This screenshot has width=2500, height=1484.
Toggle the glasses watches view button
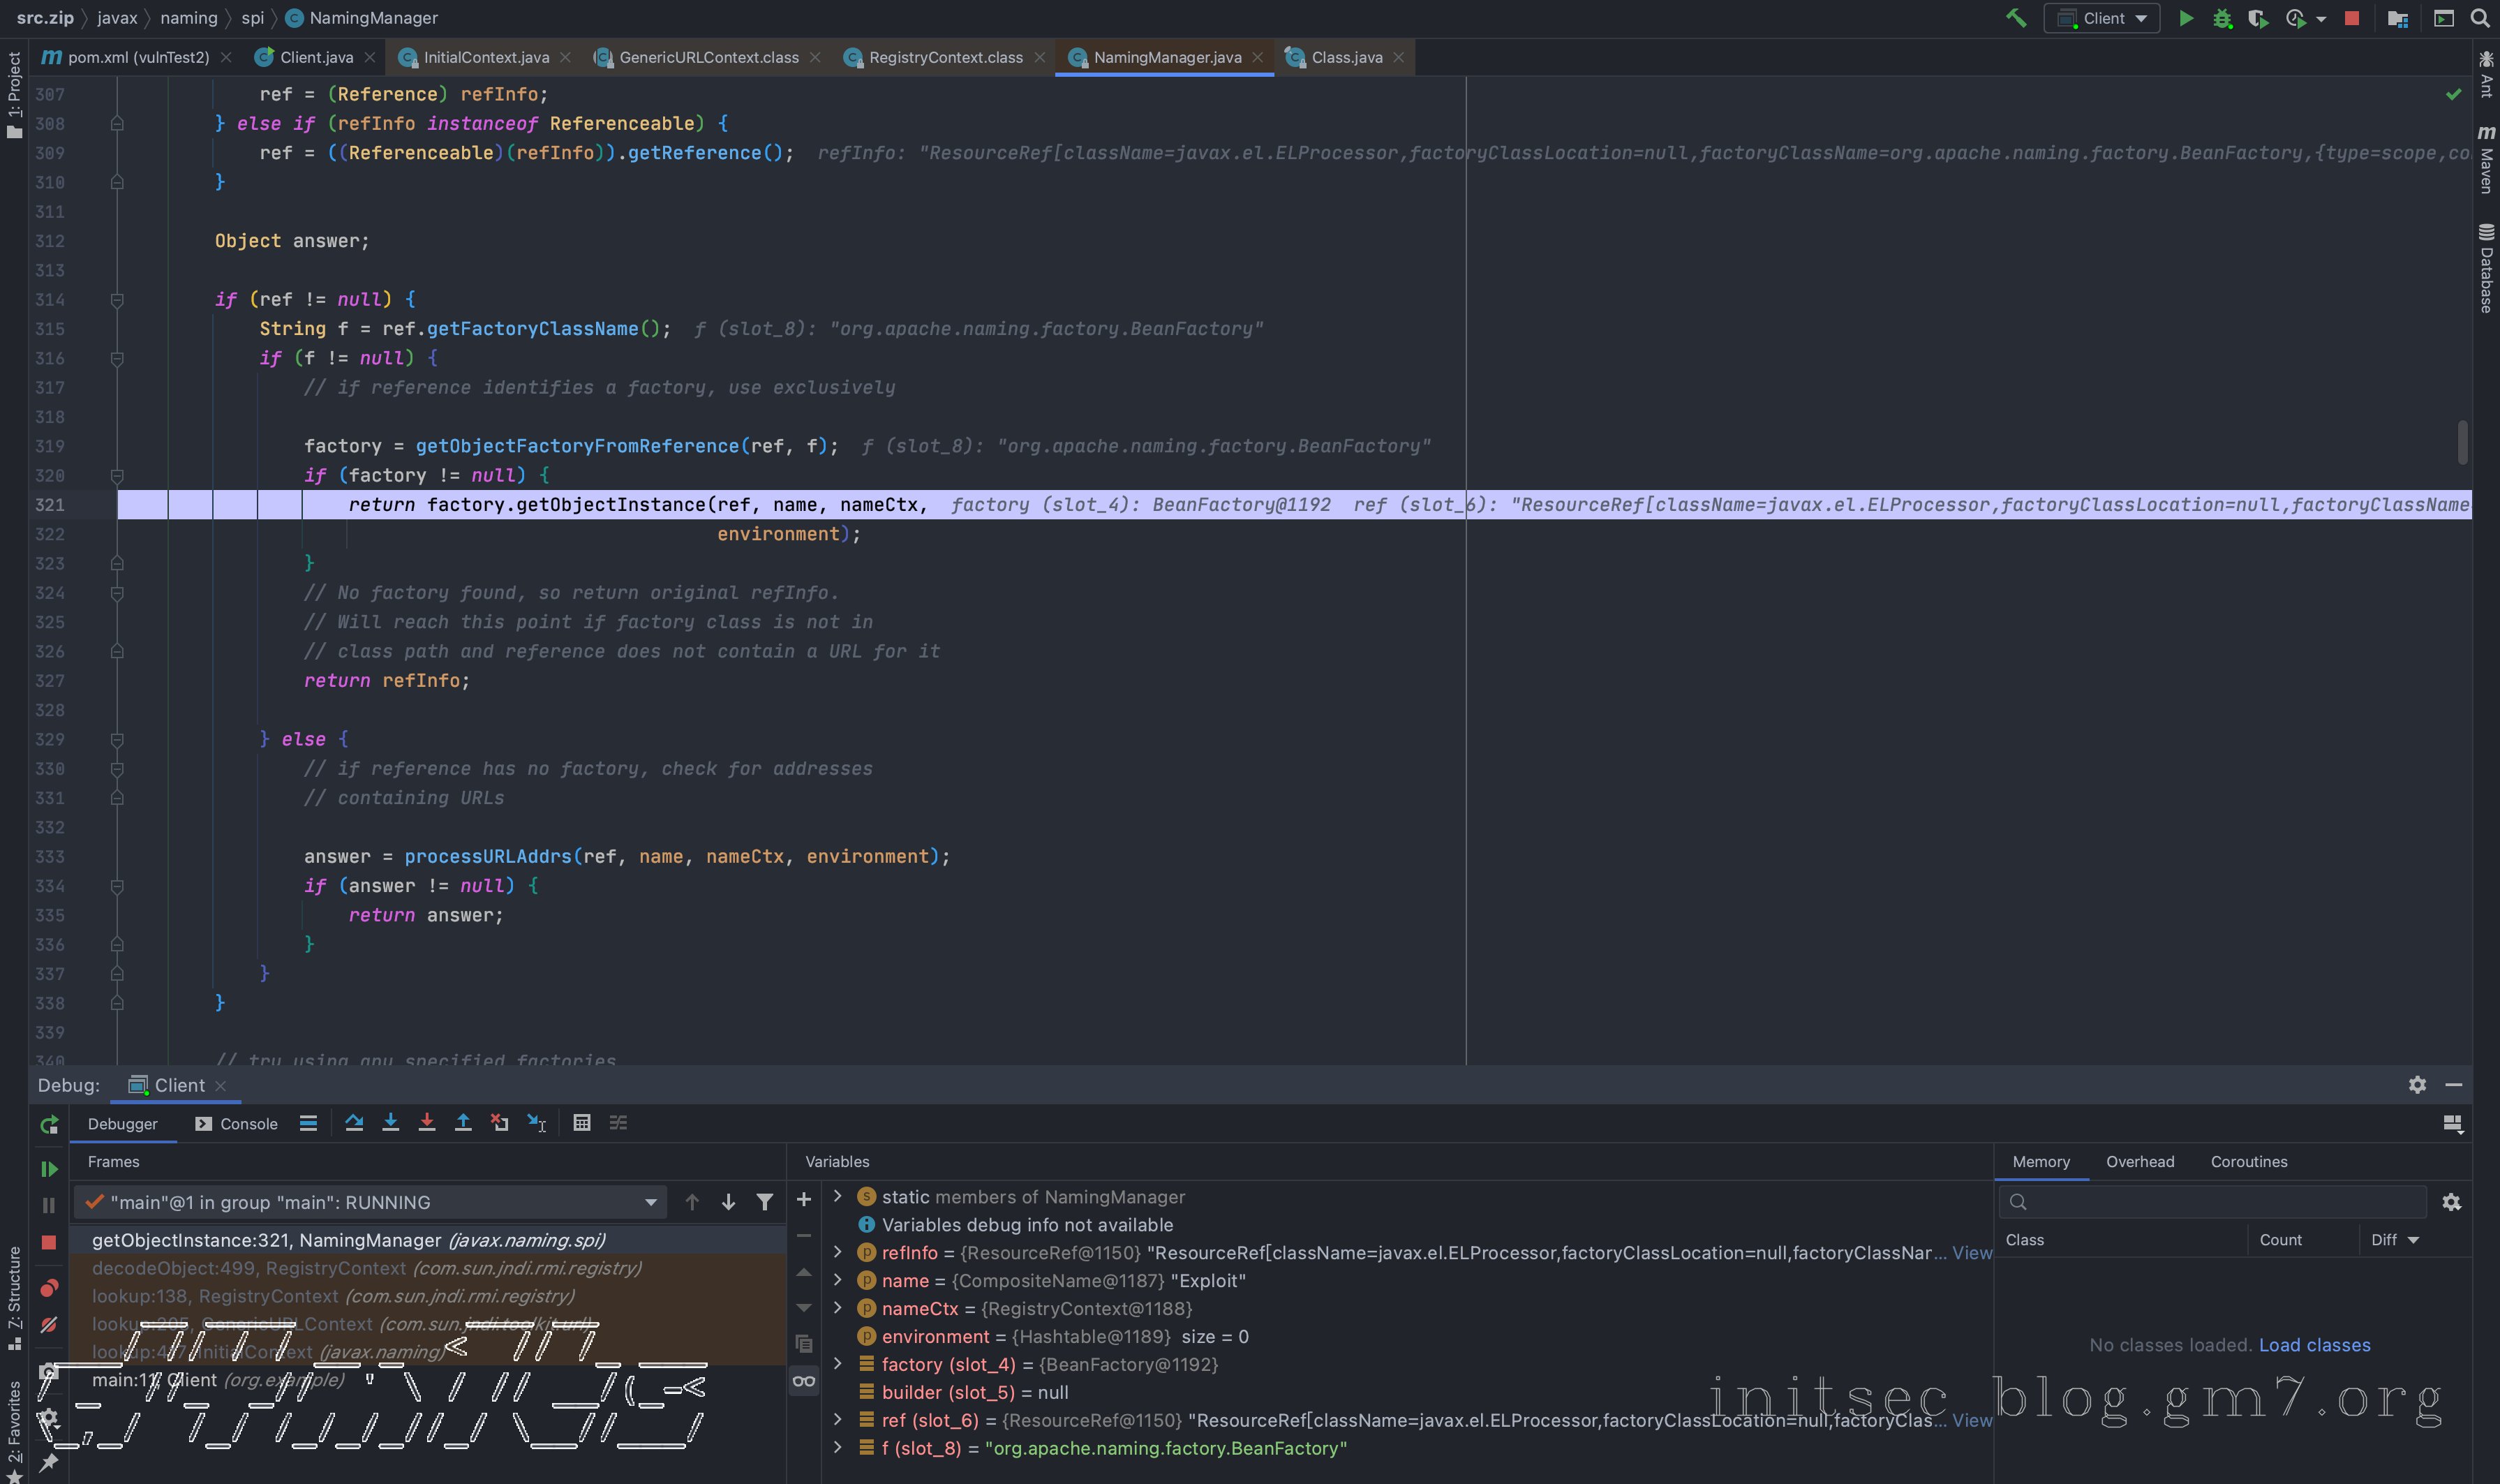tap(804, 1381)
